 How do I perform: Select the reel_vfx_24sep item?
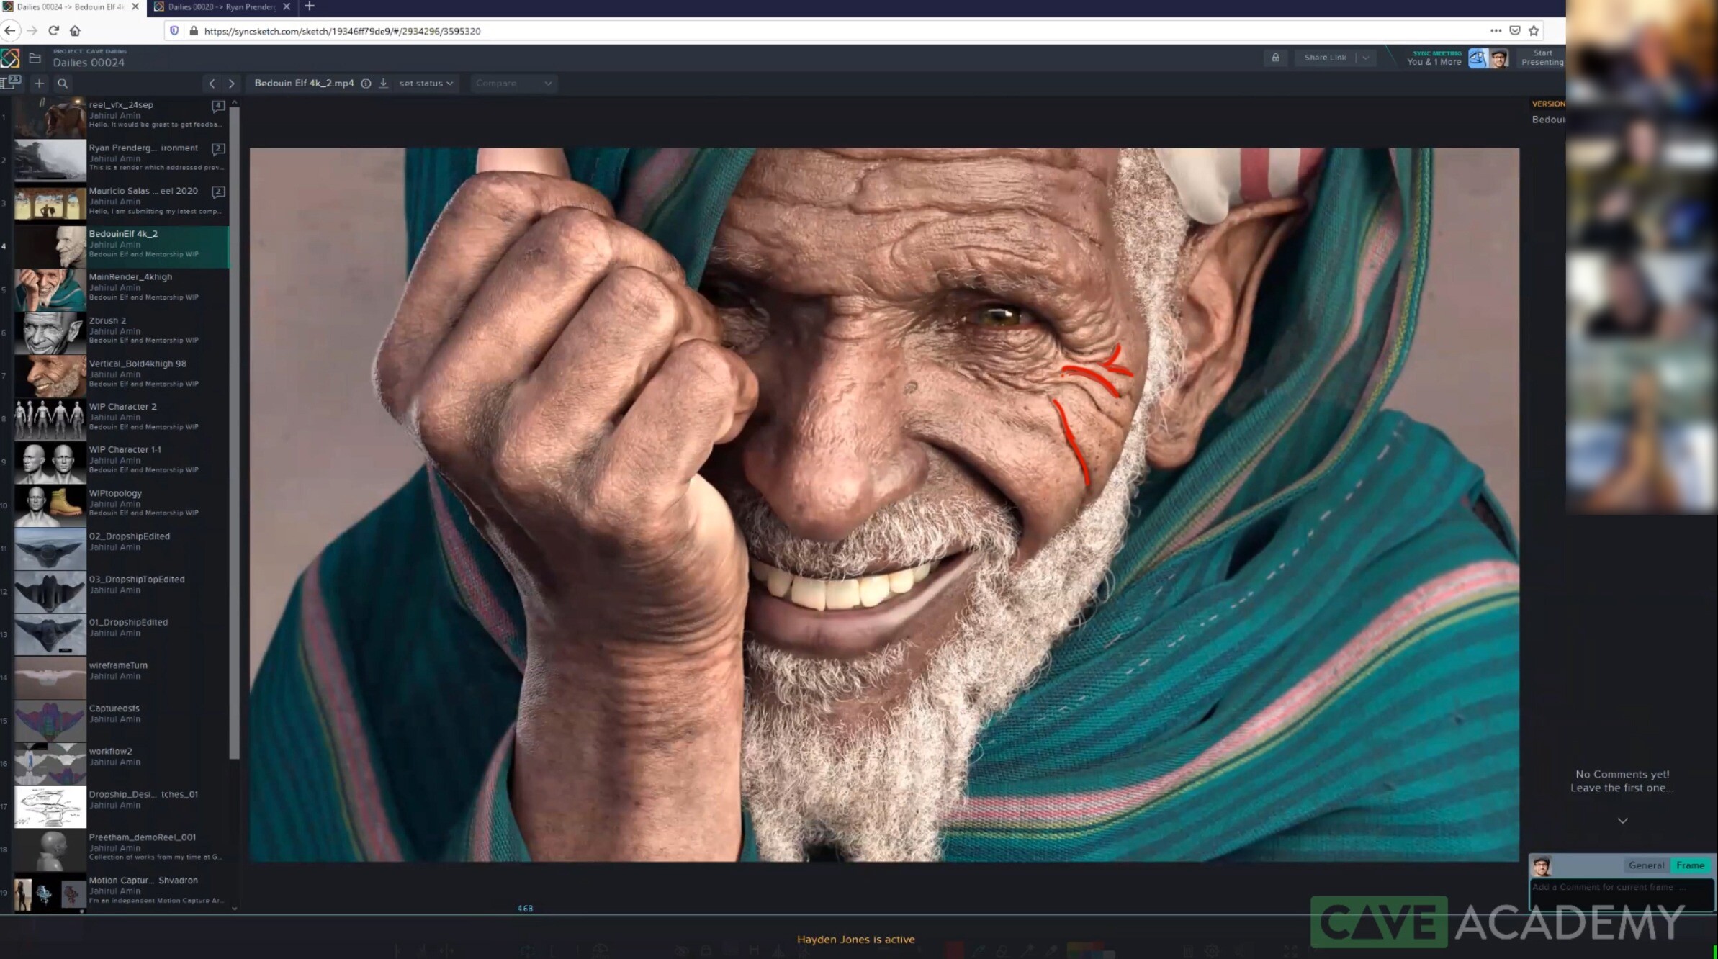tap(121, 117)
